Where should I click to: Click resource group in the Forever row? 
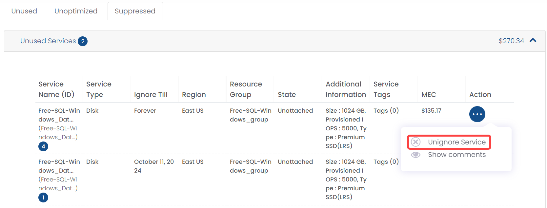click(251, 115)
